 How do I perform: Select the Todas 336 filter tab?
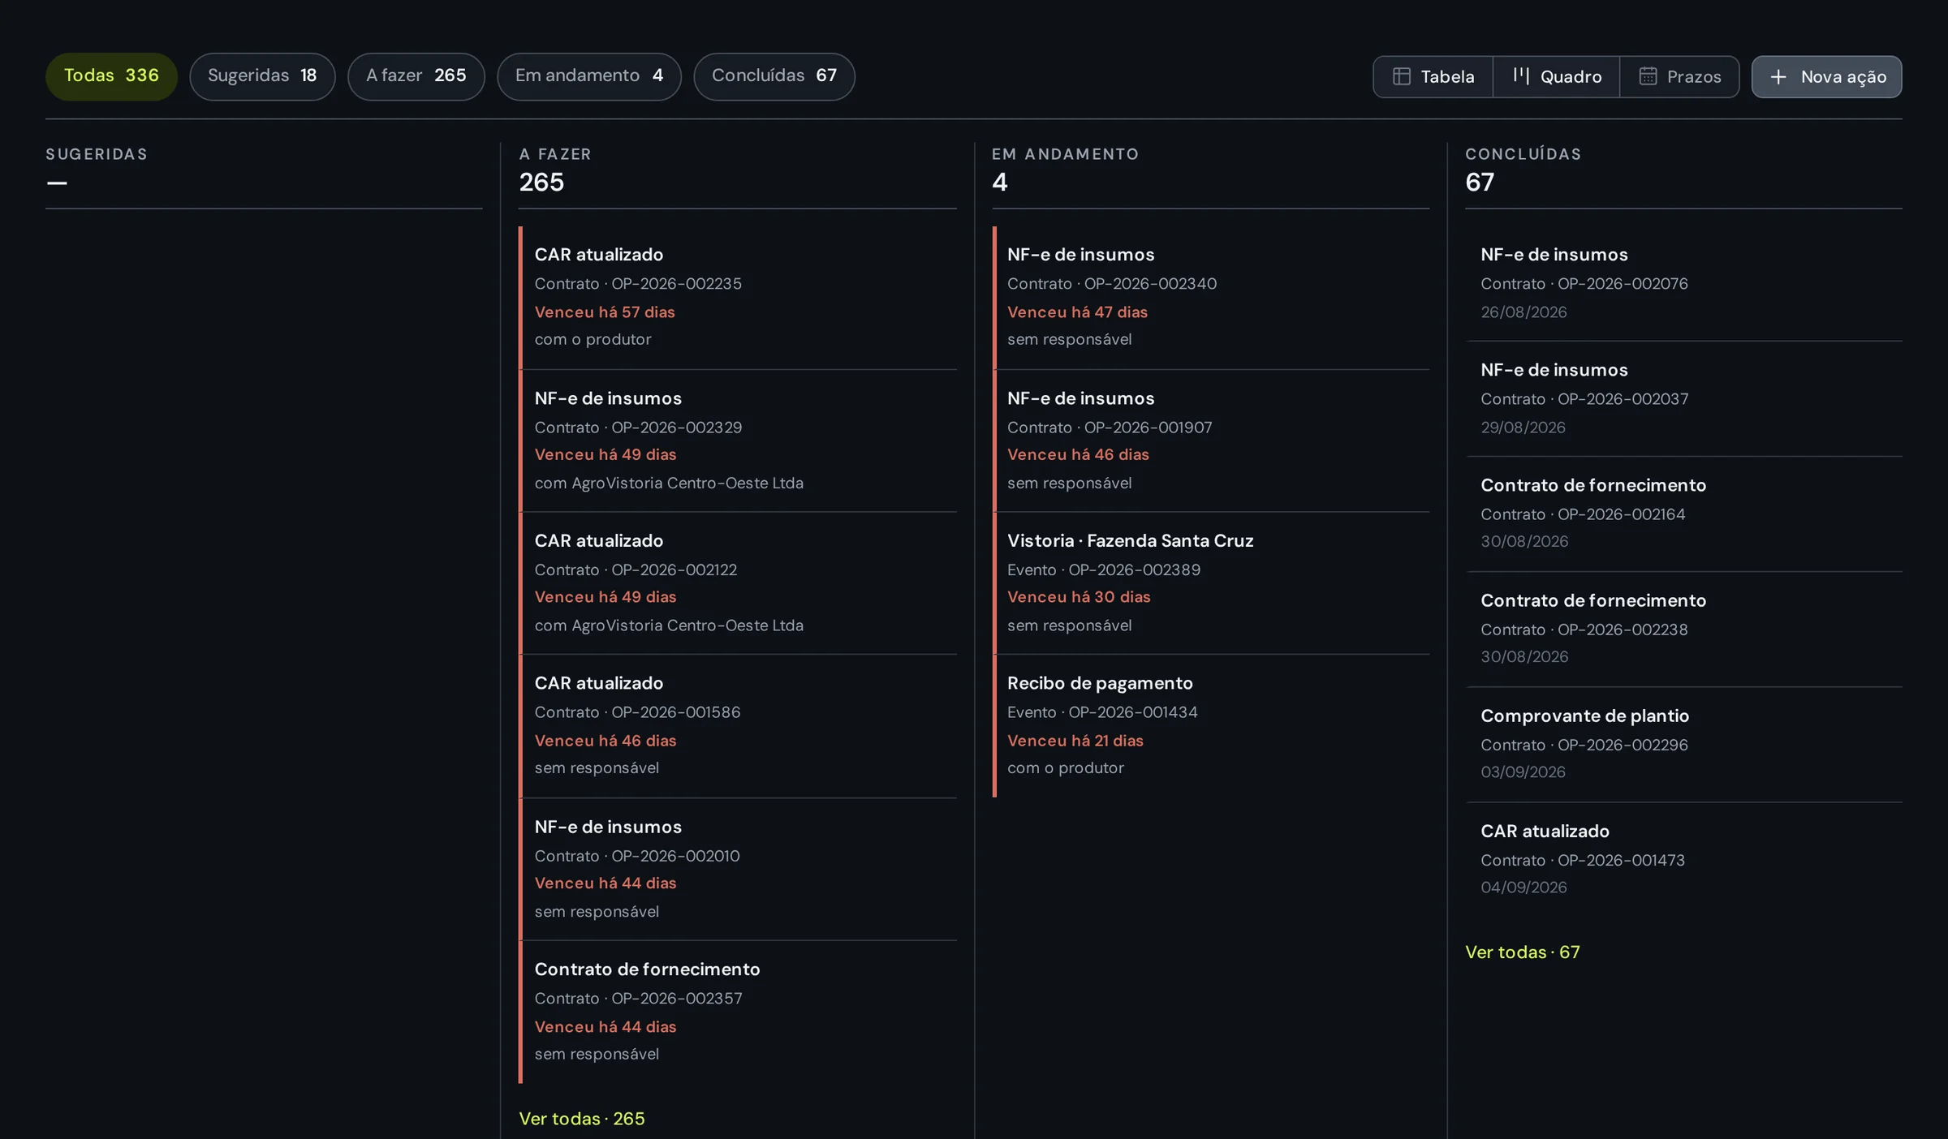pos(111,76)
